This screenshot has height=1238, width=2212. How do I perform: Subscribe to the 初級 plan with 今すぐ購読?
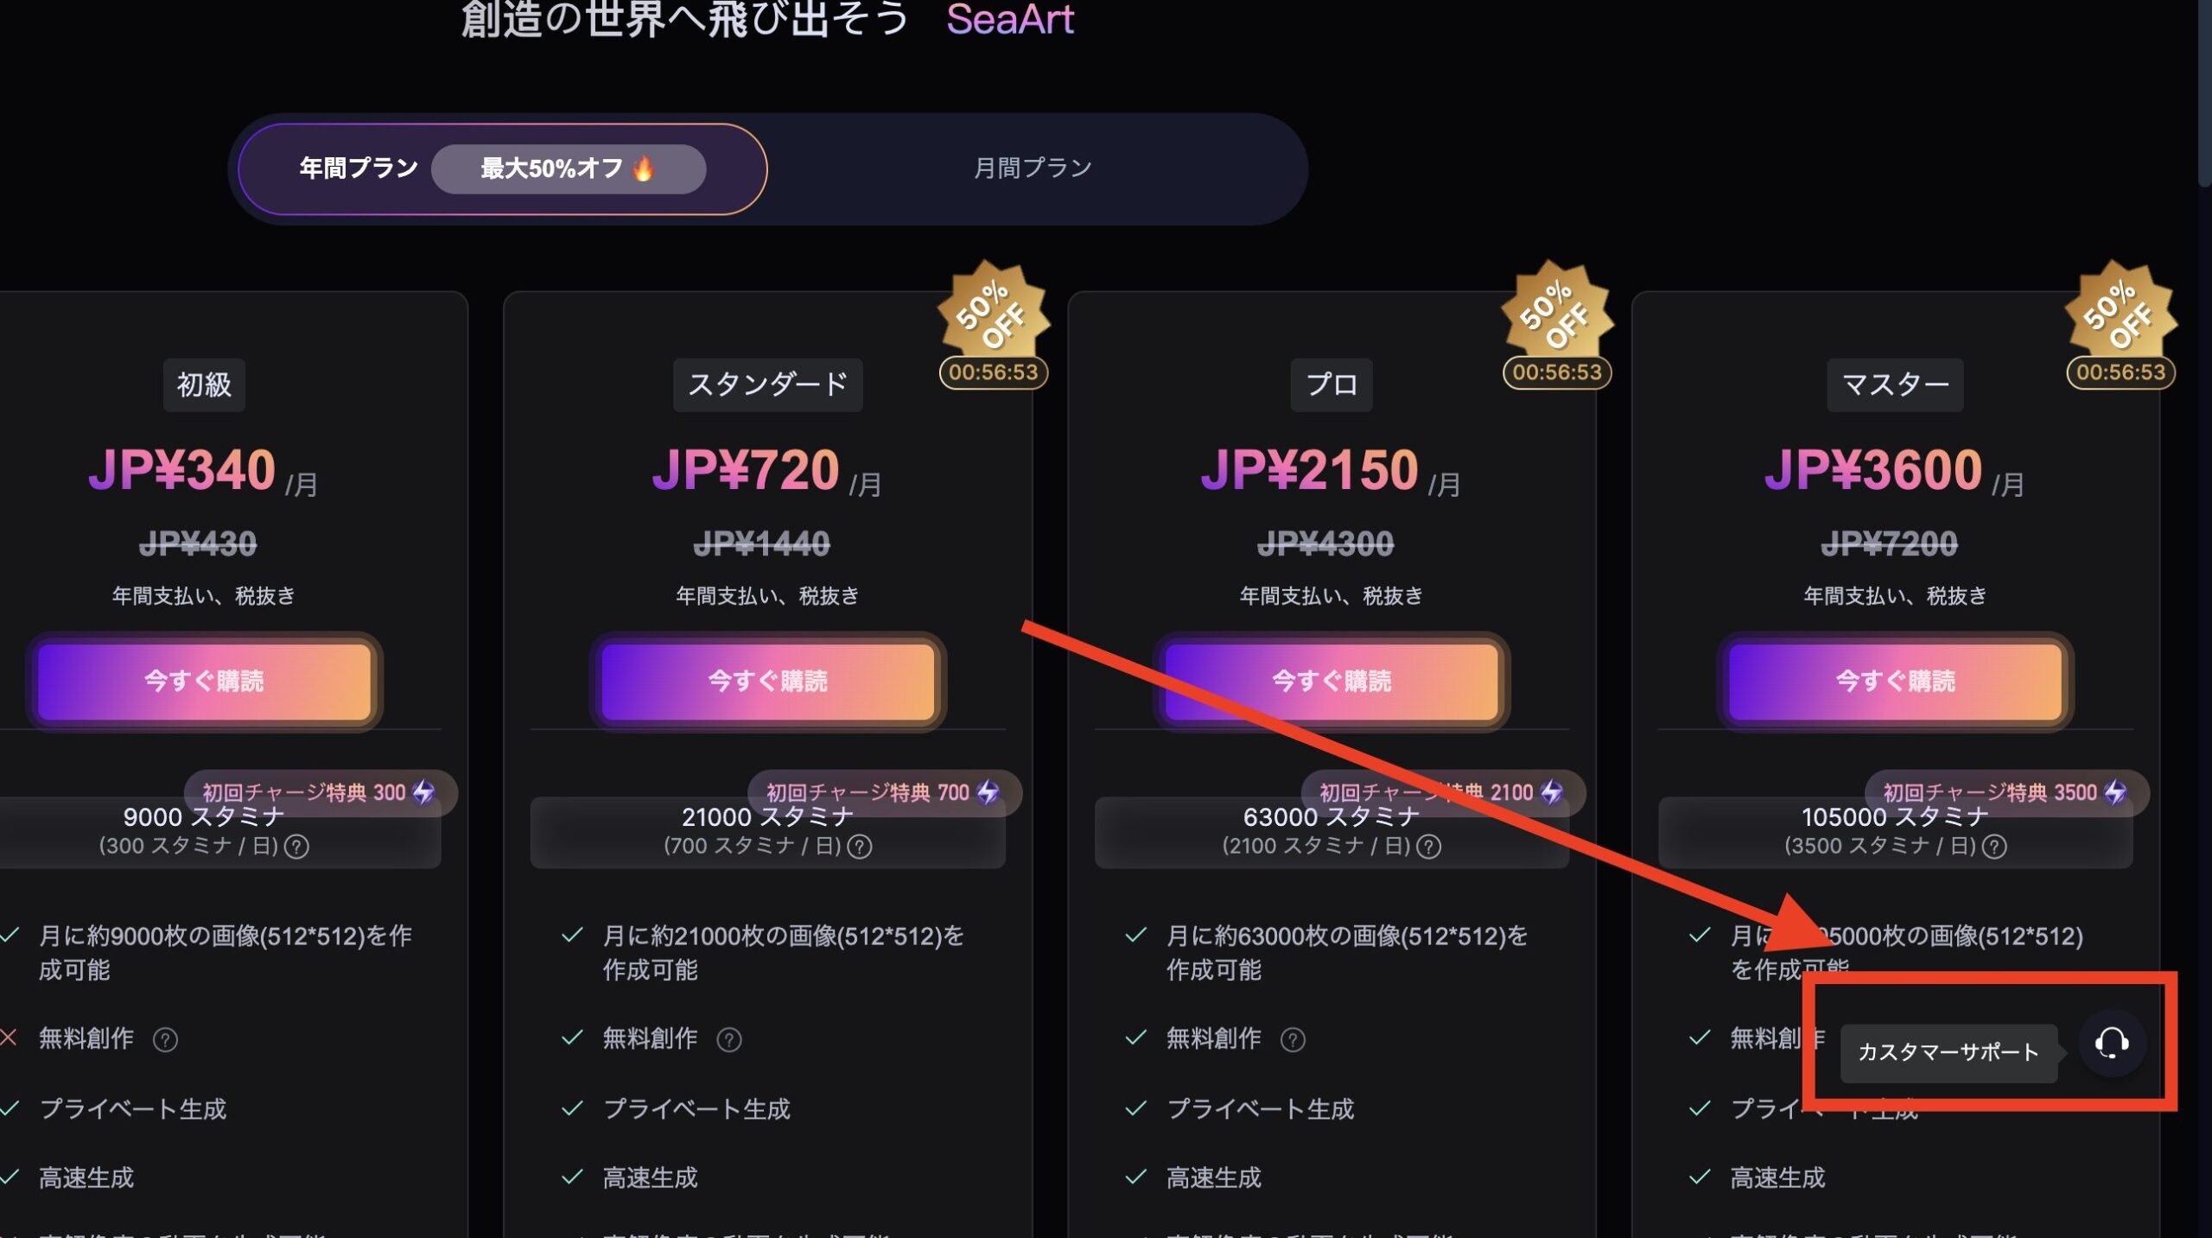click(204, 682)
